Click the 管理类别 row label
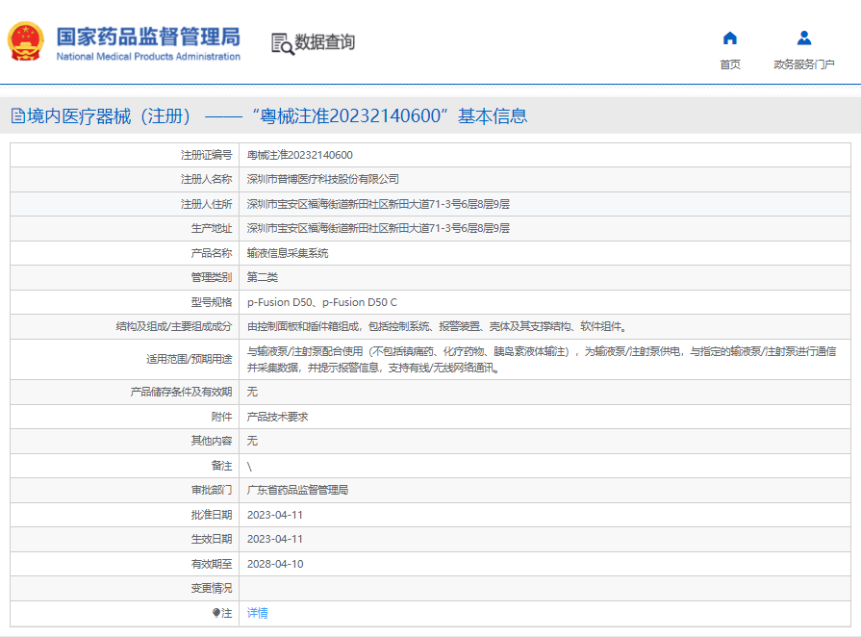The width and height of the screenshot is (861, 637). (212, 277)
